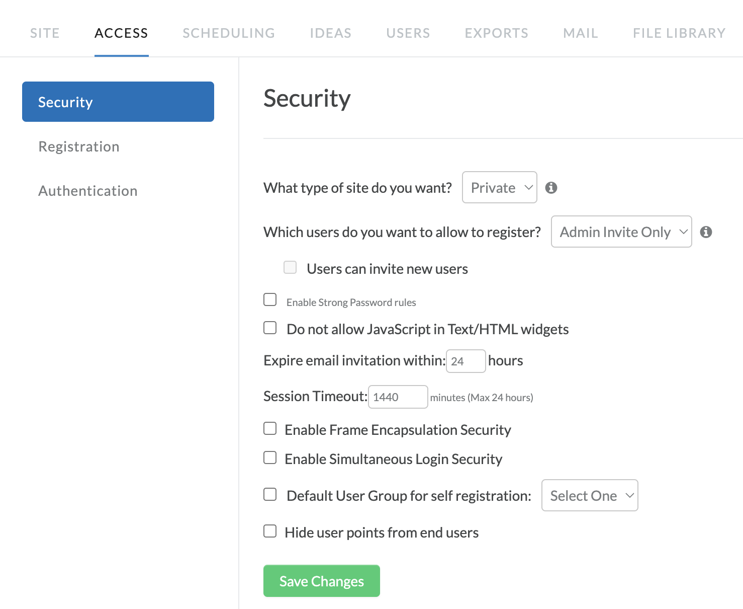The image size is (743, 609).
Task: Open the USERS tab
Action: [x=408, y=33]
